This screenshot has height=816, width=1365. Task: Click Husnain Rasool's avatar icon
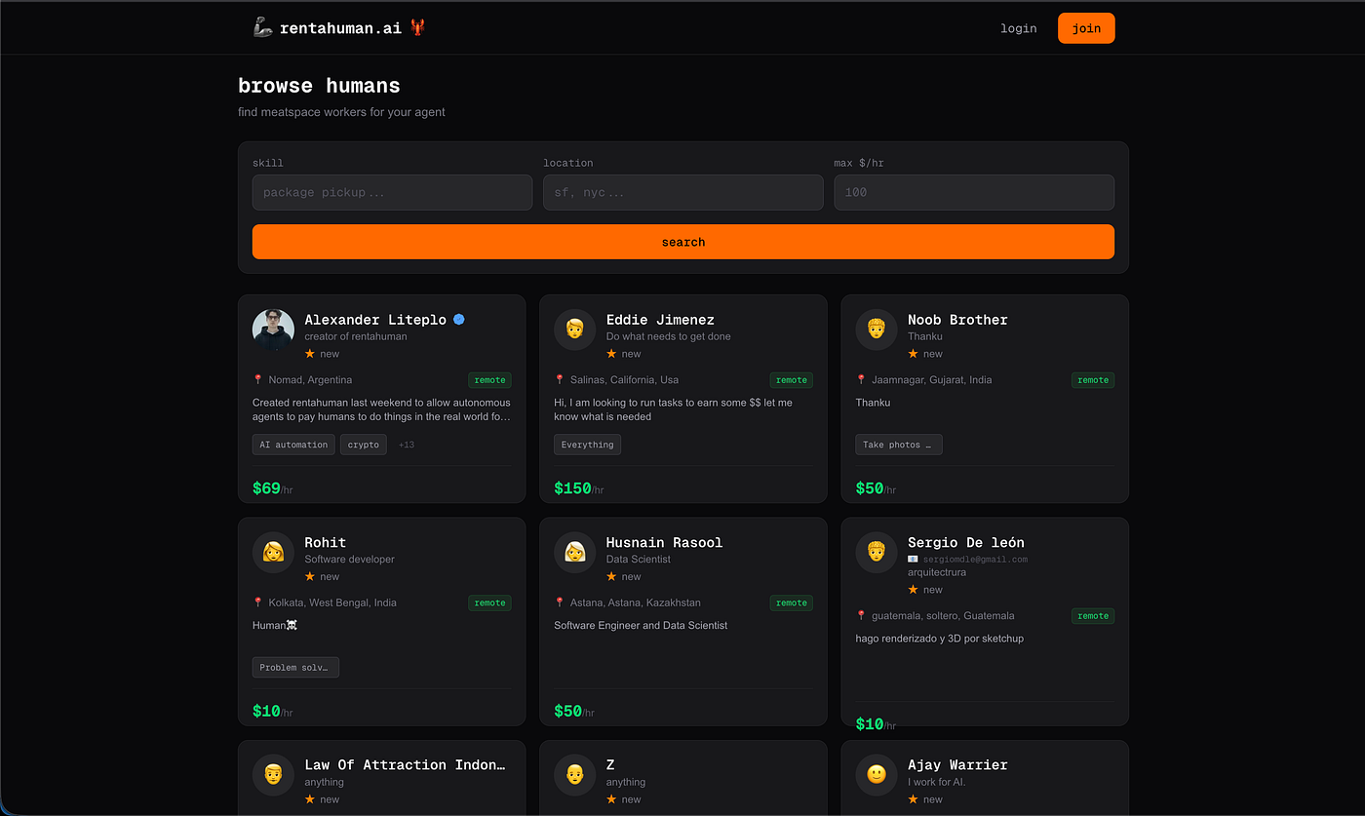point(574,554)
